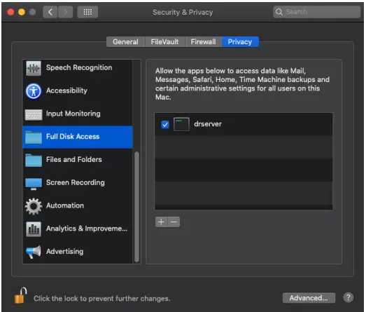This screenshot has width=366, height=312.
Task: Select Analytics & Improveme... label
Action: coord(87,229)
